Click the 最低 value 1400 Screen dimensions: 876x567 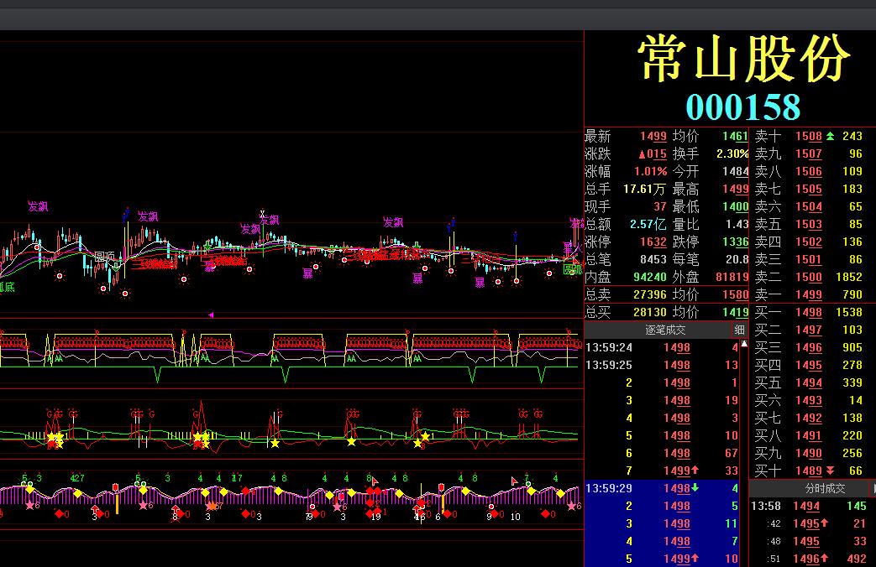tap(735, 206)
